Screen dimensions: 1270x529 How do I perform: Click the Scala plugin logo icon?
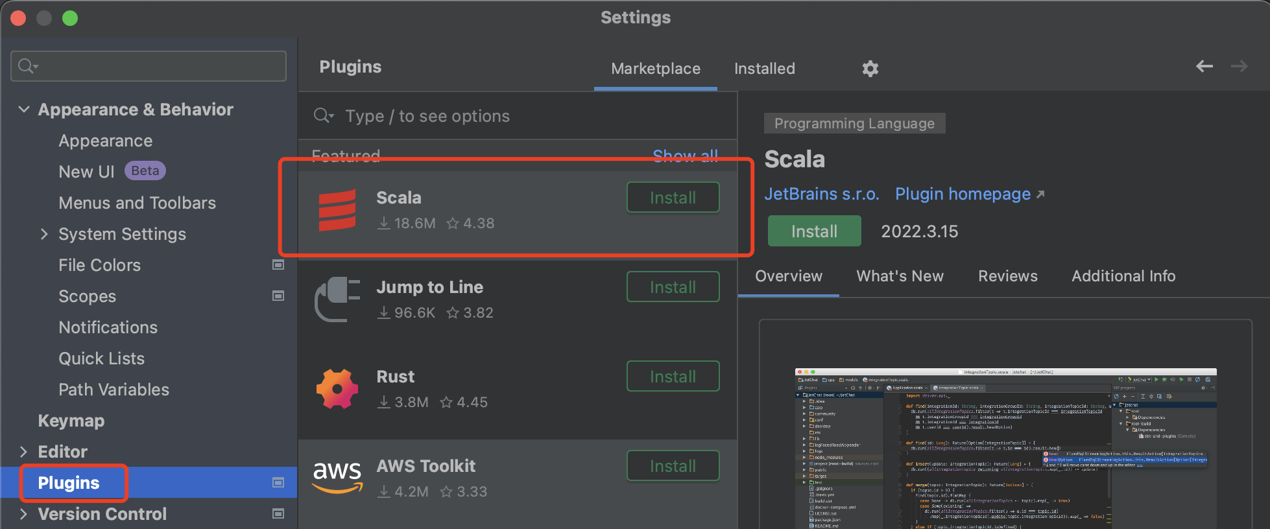337,210
